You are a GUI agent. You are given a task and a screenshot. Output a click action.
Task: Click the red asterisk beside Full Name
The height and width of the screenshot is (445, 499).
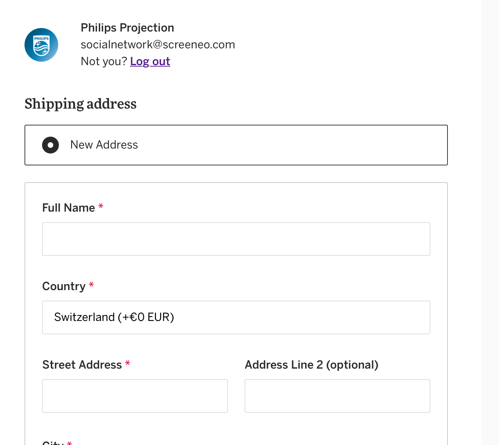coord(101,206)
